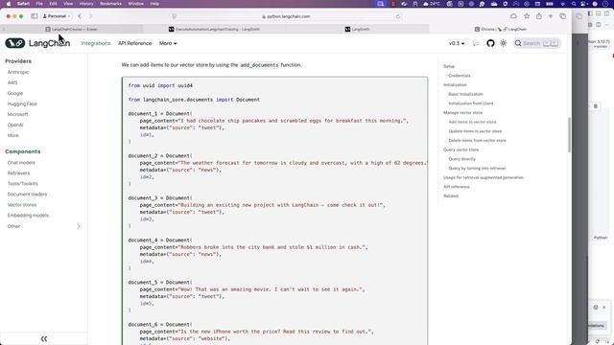
Task: Click the Components sidebar heading
Action: pos(23,151)
